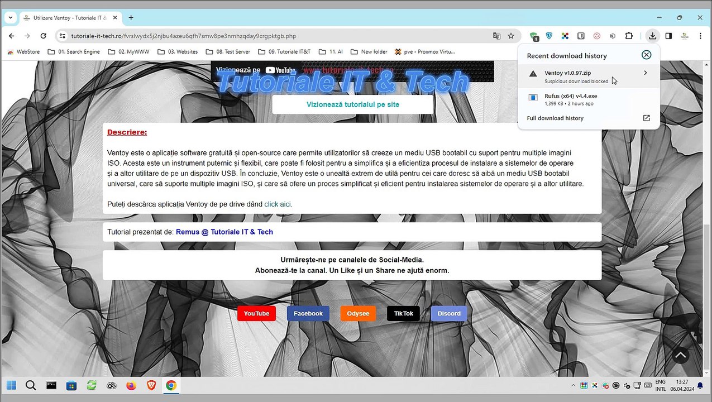Open the ENG INTL language switcher
Image resolution: width=712 pixels, height=402 pixels.
pyautogui.click(x=661, y=385)
